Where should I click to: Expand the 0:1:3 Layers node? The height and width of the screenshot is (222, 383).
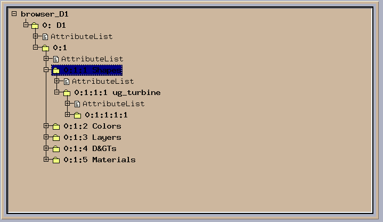pos(46,137)
